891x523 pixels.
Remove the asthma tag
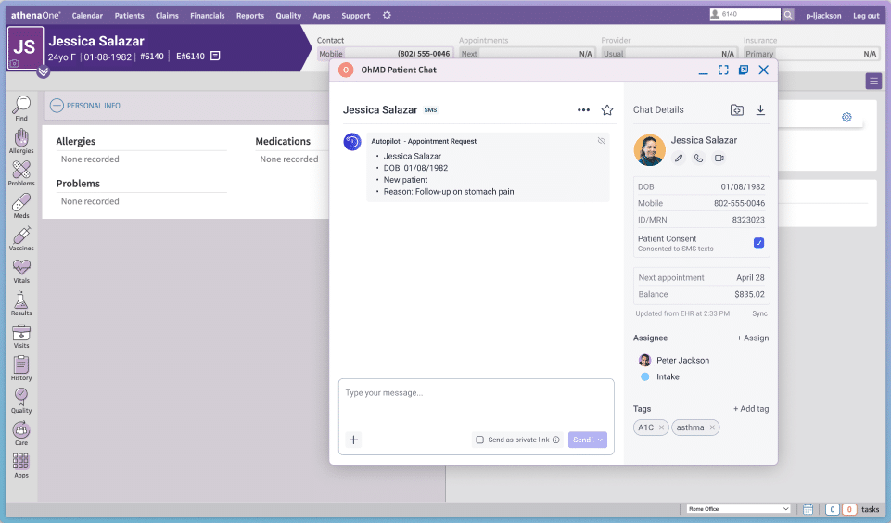(x=712, y=427)
